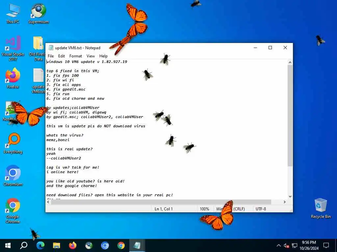Viewport: 337px width, 252px height.
Task: Click horizontal scrollbar left arrow
Action: pyautogui.click(x=48, y=202)
